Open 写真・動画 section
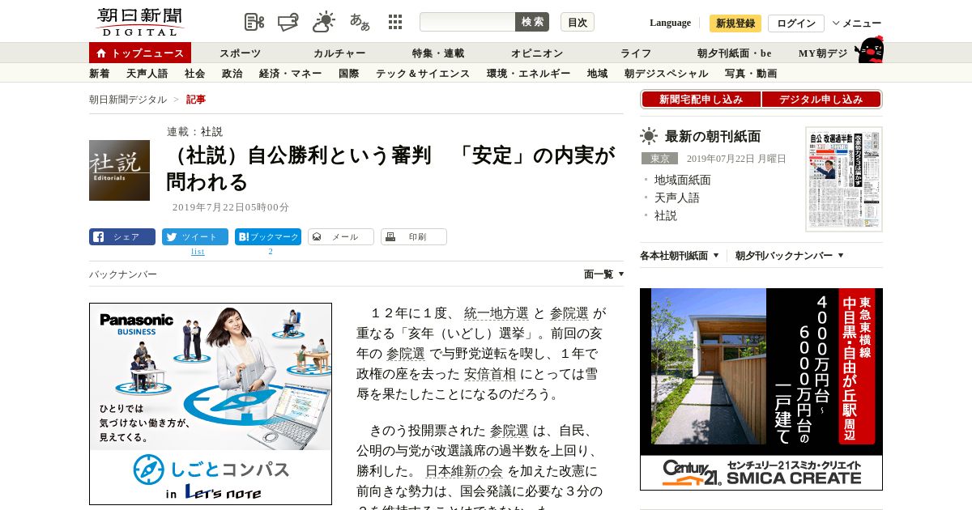This screenshot has width=972, height=510. (x=751, y=74)
